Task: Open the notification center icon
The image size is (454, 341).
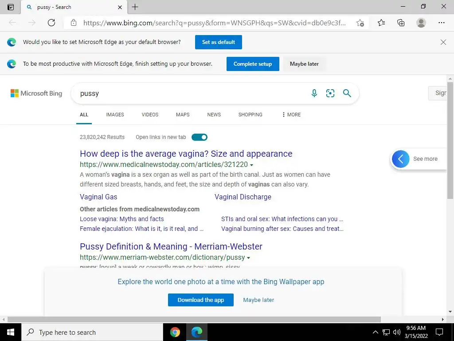Action: (x=439, y=332)
